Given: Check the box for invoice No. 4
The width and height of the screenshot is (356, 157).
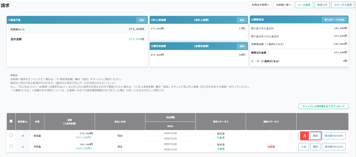Looking at the screenshot, I should tap(11, 135).
